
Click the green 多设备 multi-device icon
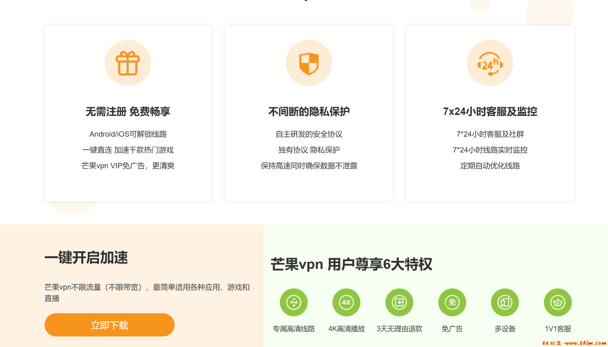point(505,302)
